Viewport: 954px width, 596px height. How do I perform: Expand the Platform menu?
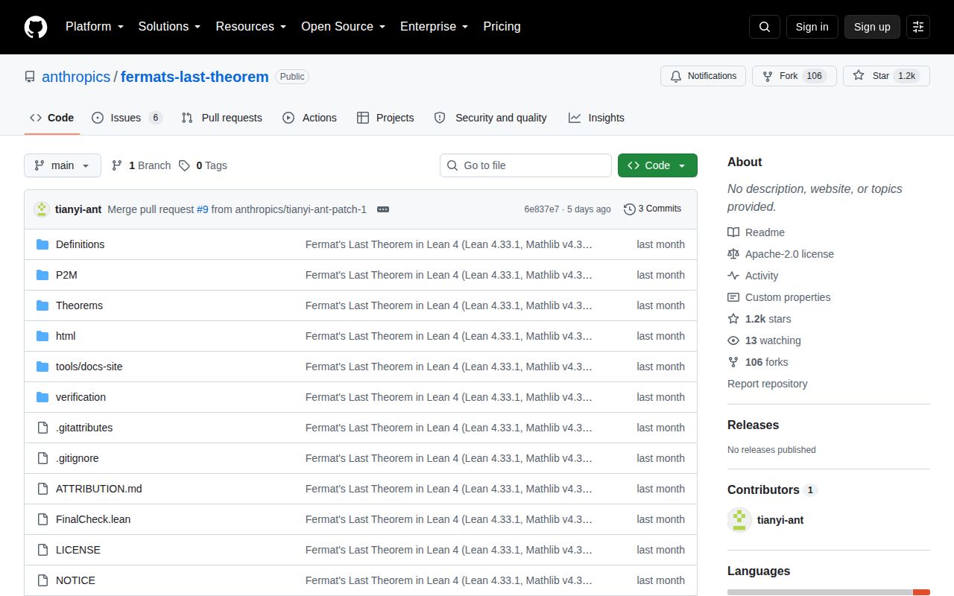[94, 27]
